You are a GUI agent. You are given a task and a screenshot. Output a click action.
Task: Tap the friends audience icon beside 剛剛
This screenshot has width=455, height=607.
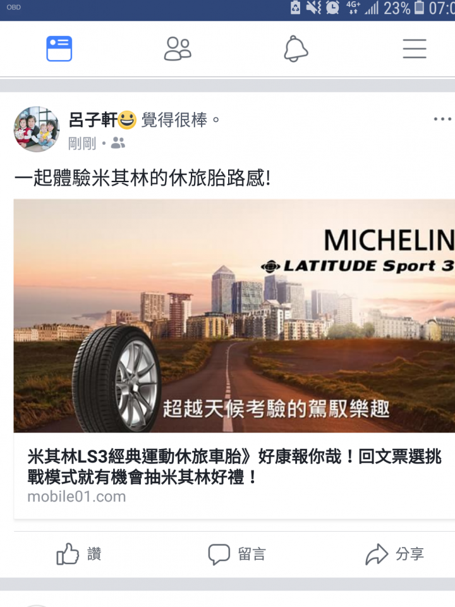point(118,144)
